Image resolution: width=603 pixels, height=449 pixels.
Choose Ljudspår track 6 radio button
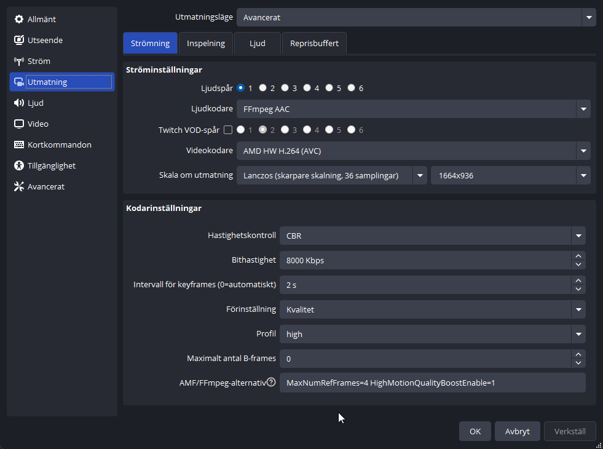(351, 88)
